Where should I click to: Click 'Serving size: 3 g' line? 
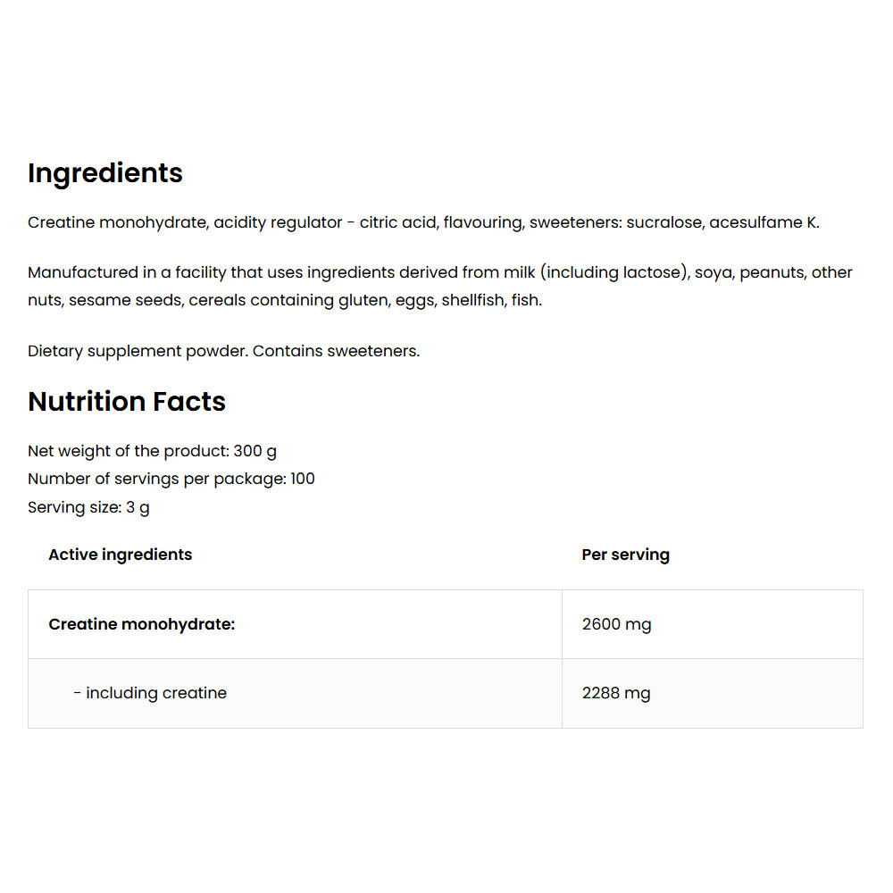point(88,507)
